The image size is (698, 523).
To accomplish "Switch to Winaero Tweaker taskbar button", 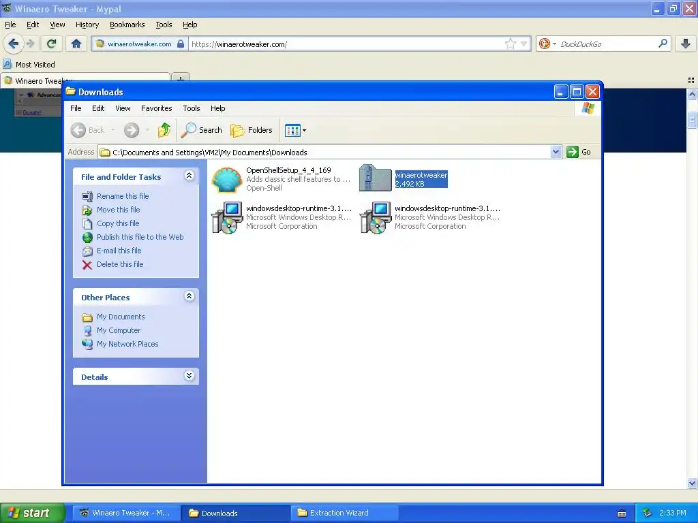I will (x=125, y=513).
